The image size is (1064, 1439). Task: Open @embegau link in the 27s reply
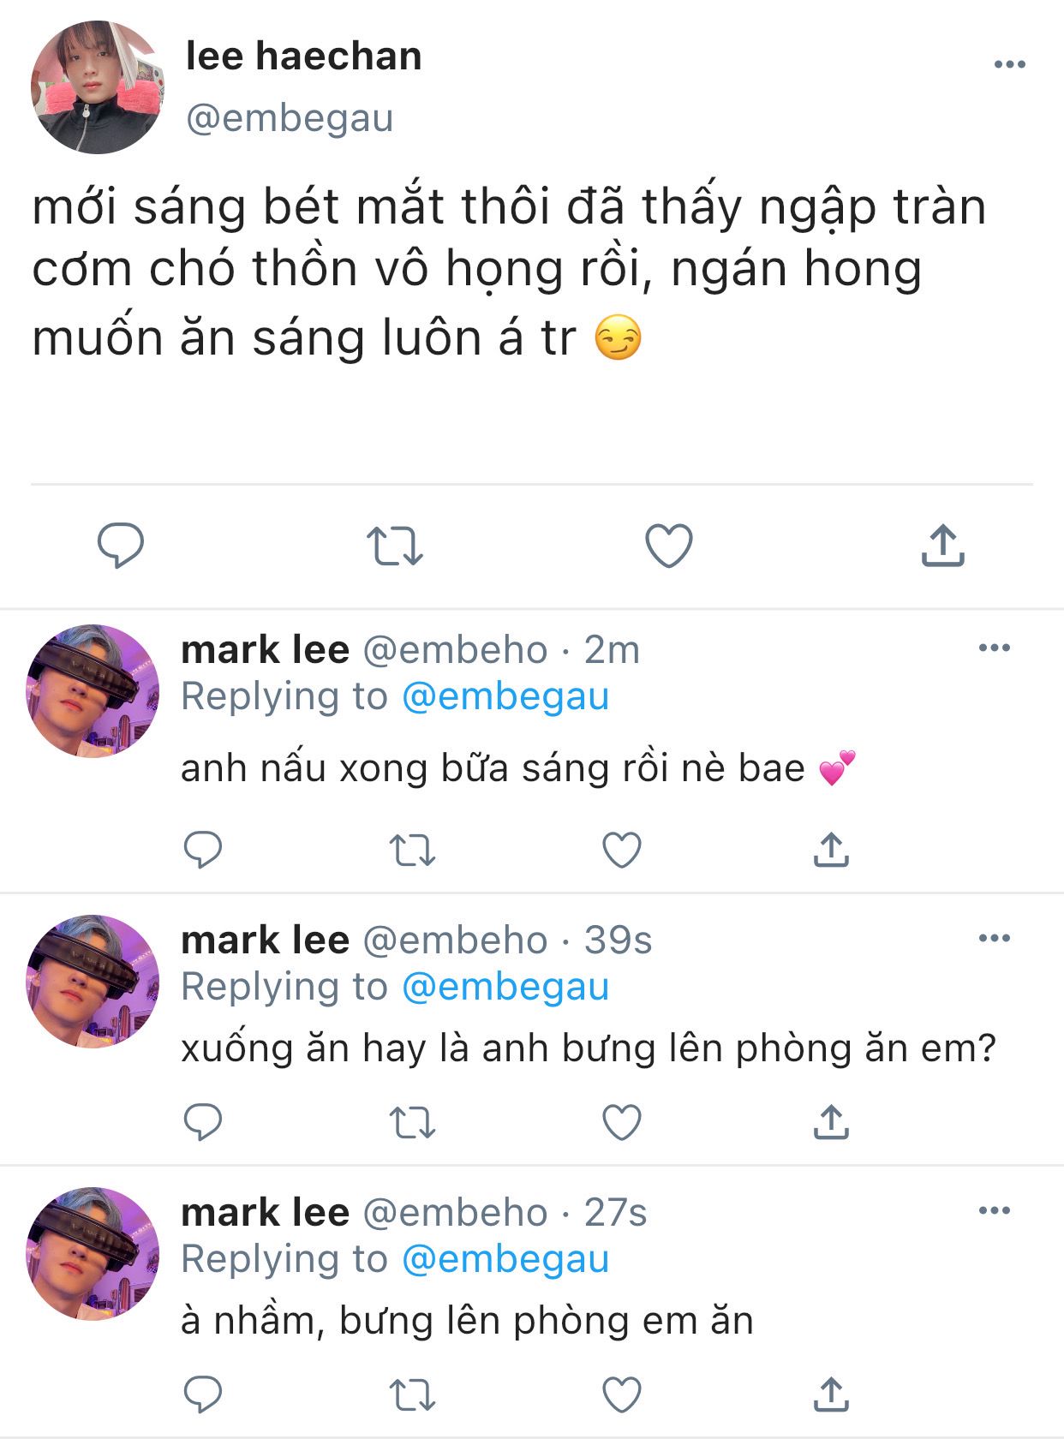click(505, 1259)
